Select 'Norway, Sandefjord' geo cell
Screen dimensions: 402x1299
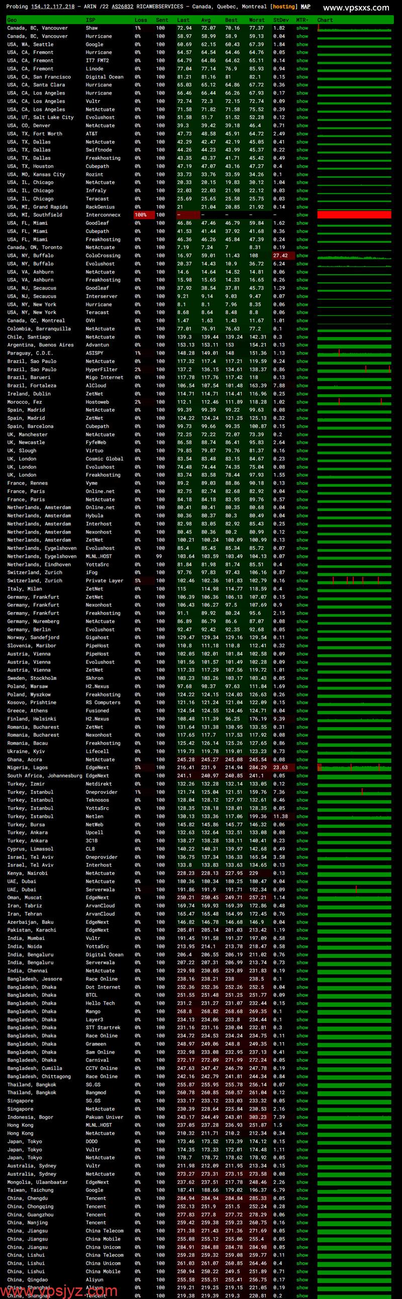33,637
